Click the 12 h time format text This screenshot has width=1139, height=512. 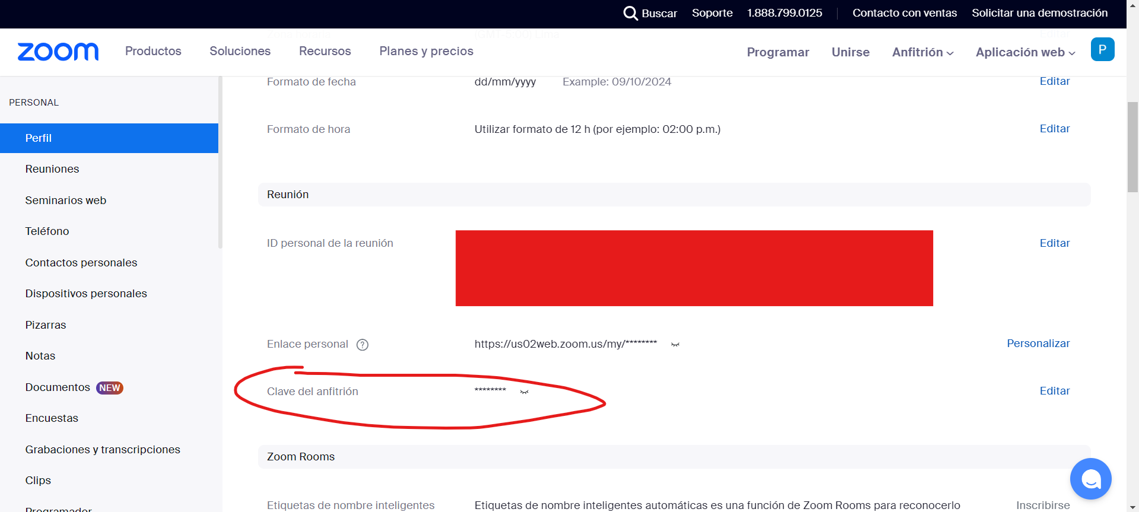pyautogui.click(x=597, y=129)
